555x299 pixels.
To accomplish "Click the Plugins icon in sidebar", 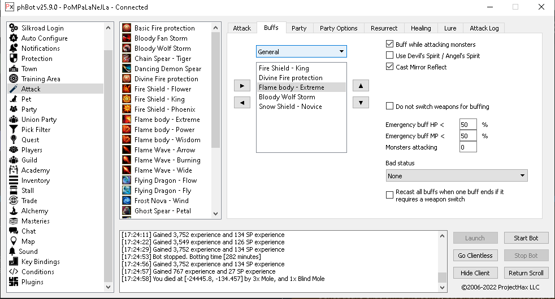I will 14,282.
